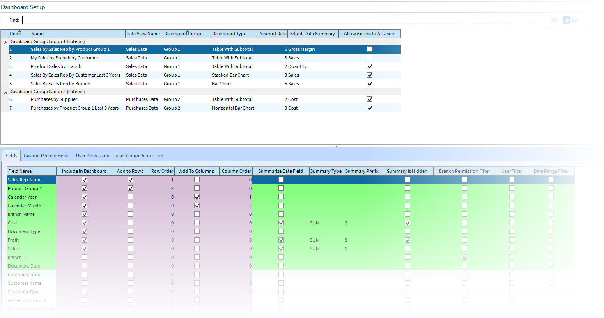Toggle Add To Columns for Calendar Month
604x318 pixels.
click(197, 206)
